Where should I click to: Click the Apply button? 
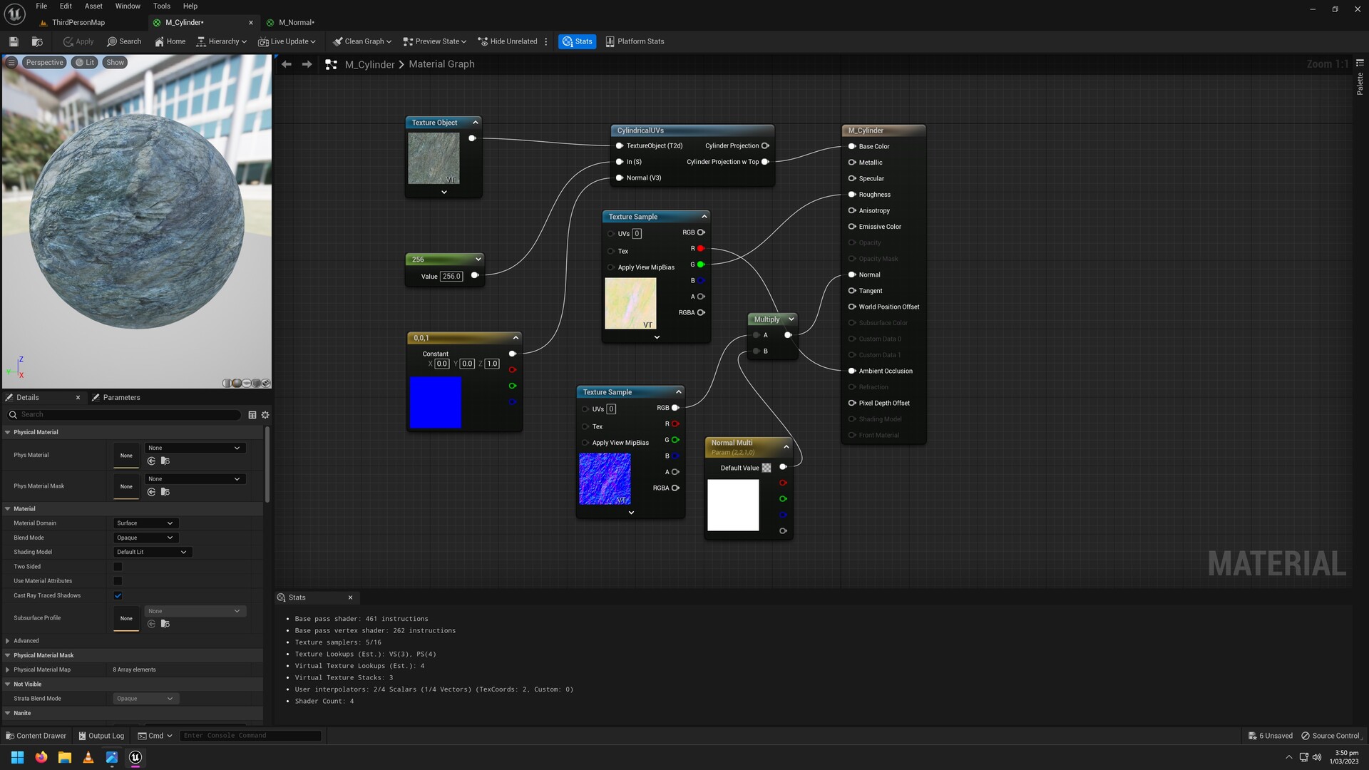[78, 41]
